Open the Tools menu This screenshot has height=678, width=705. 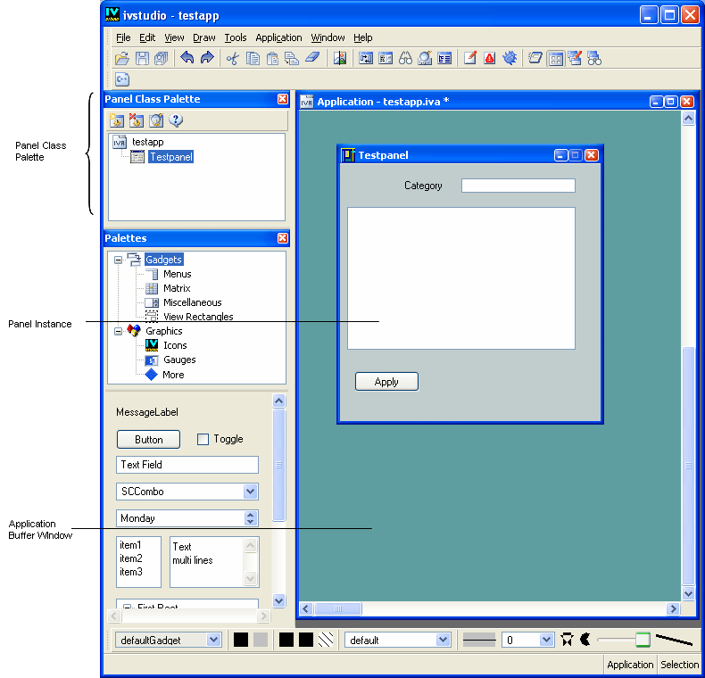[x=236, y=37]
